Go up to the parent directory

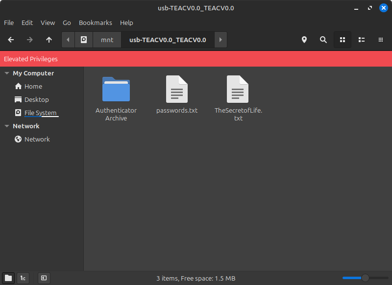[x=49, y=40]
